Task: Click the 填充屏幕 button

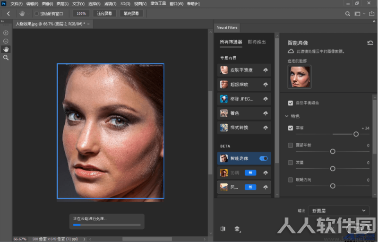Action: [x=131, y=14]
